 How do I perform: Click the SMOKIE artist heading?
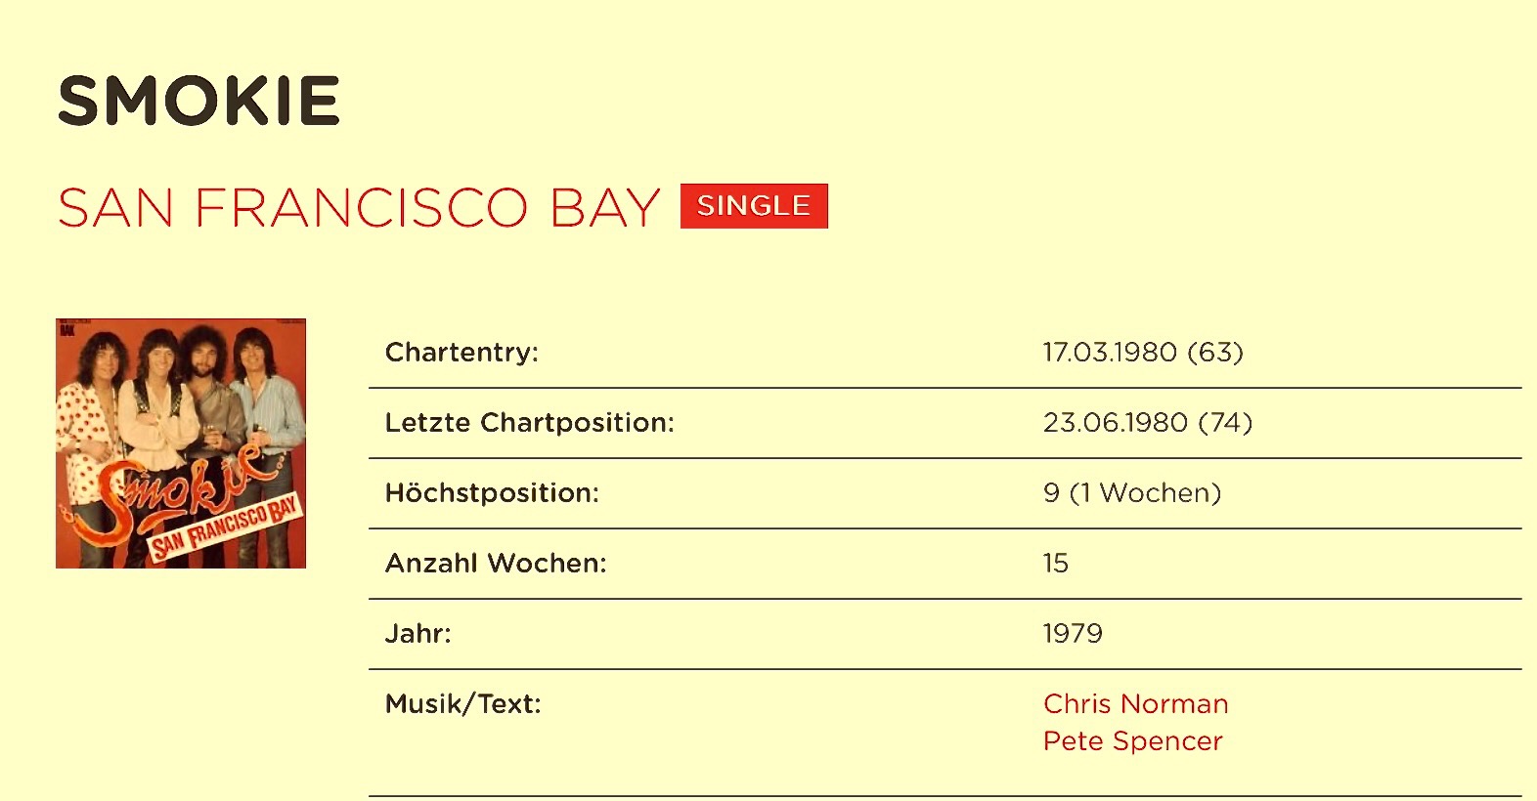point(199,102)
